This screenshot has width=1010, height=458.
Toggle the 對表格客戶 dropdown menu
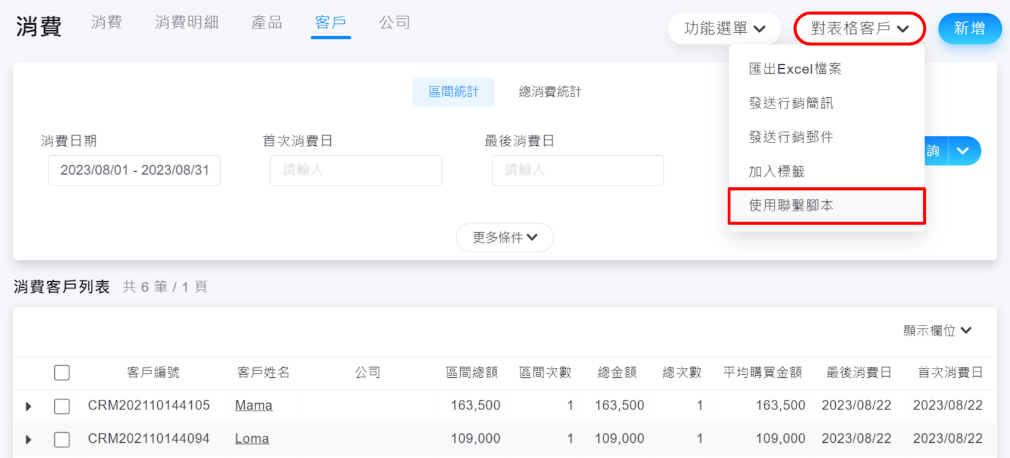[859, 29]
